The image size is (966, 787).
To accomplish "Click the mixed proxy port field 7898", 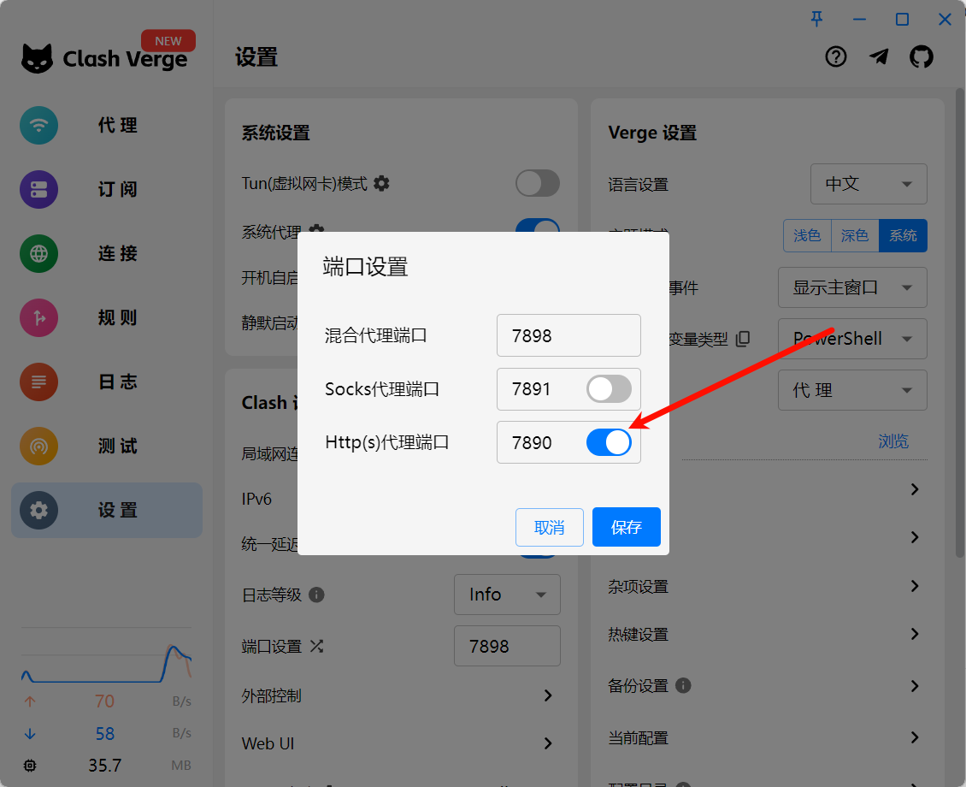I will point(568,335).
